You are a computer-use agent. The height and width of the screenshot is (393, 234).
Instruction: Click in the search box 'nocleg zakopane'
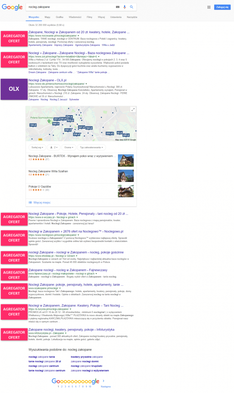70,7
